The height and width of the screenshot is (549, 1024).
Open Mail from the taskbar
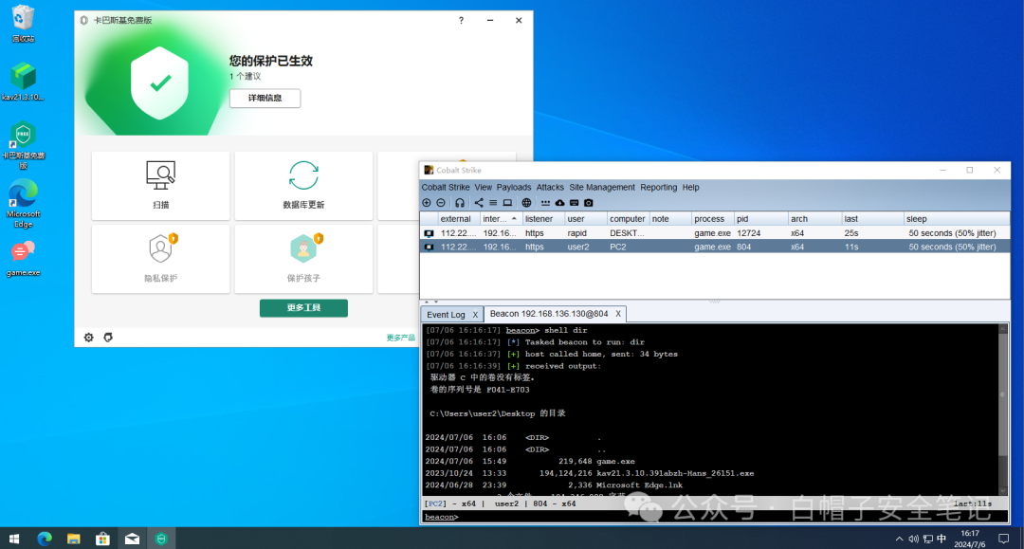click(132, 539)
